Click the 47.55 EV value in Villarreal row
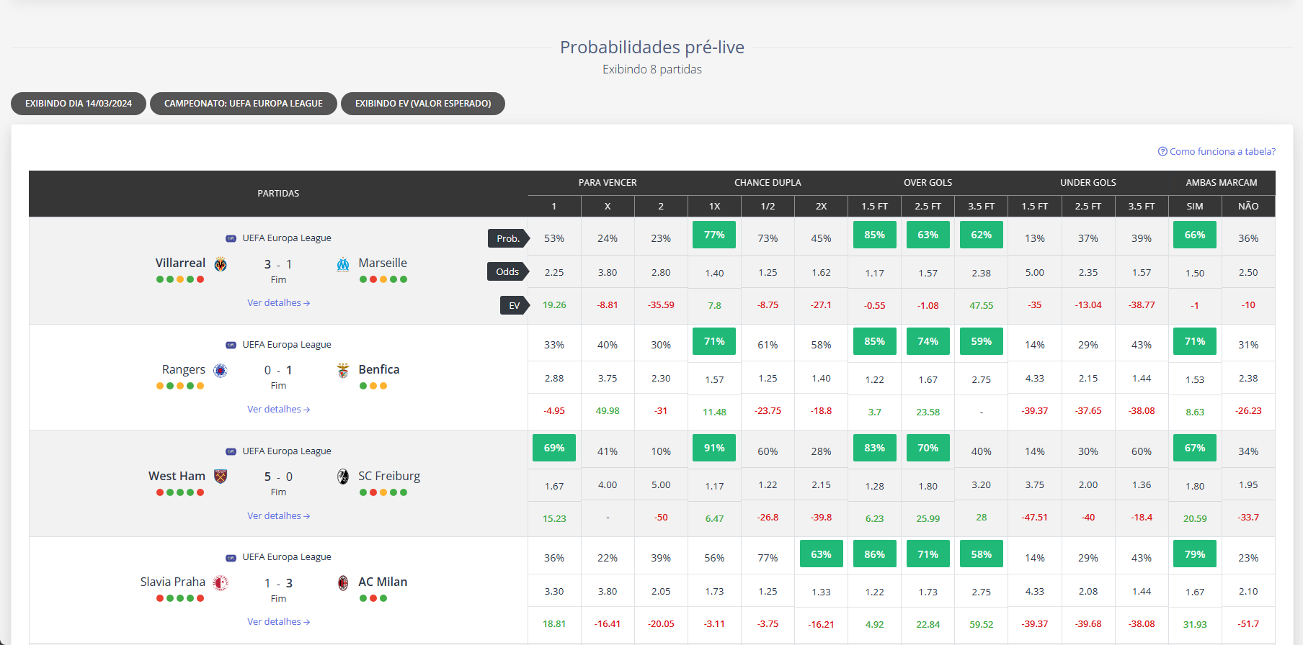The height and width of the screenshot is (645, 1303). 982,306
